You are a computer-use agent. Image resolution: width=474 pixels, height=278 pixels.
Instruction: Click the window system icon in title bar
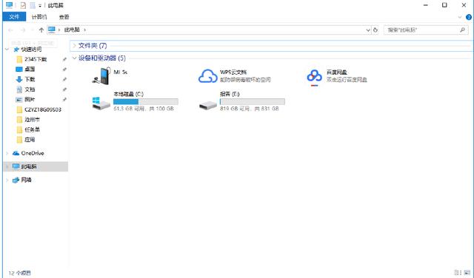pos(10,5)
